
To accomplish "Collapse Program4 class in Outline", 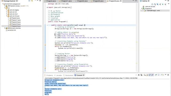I will (x=142, y=9).
